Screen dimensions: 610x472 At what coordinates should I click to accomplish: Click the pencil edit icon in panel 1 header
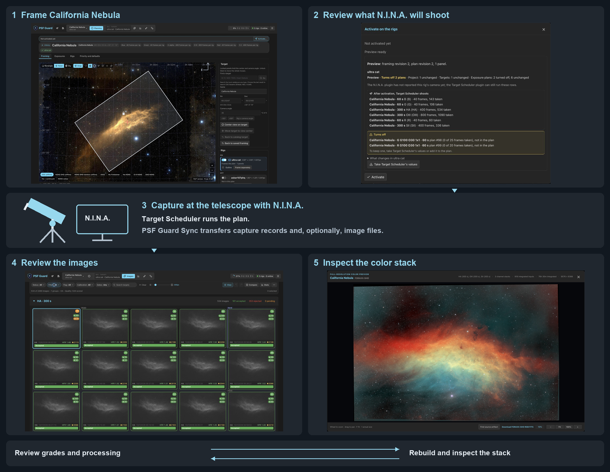pos(146,28)
